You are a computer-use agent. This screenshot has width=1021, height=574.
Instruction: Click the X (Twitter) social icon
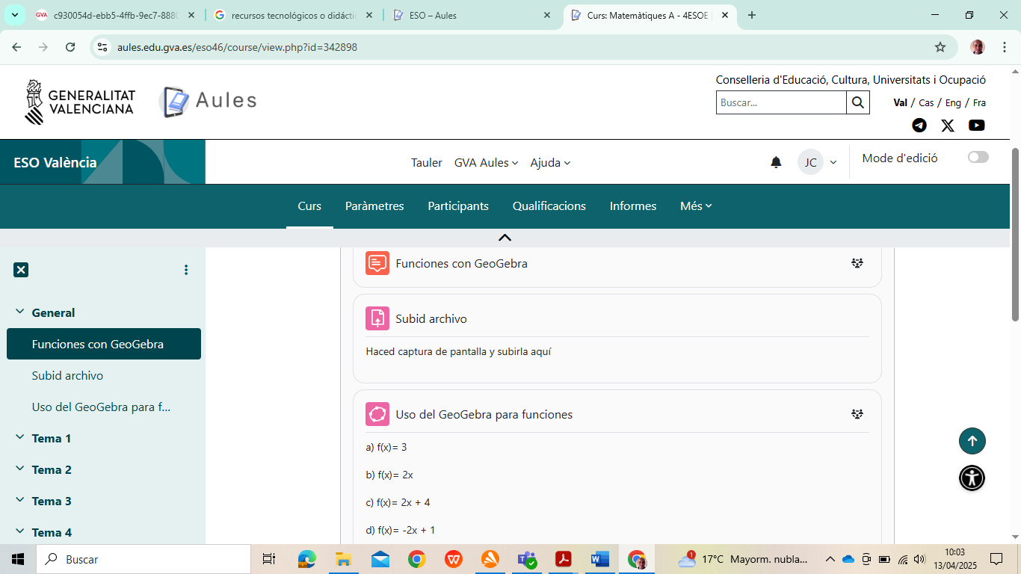click(x=948, y=126)
